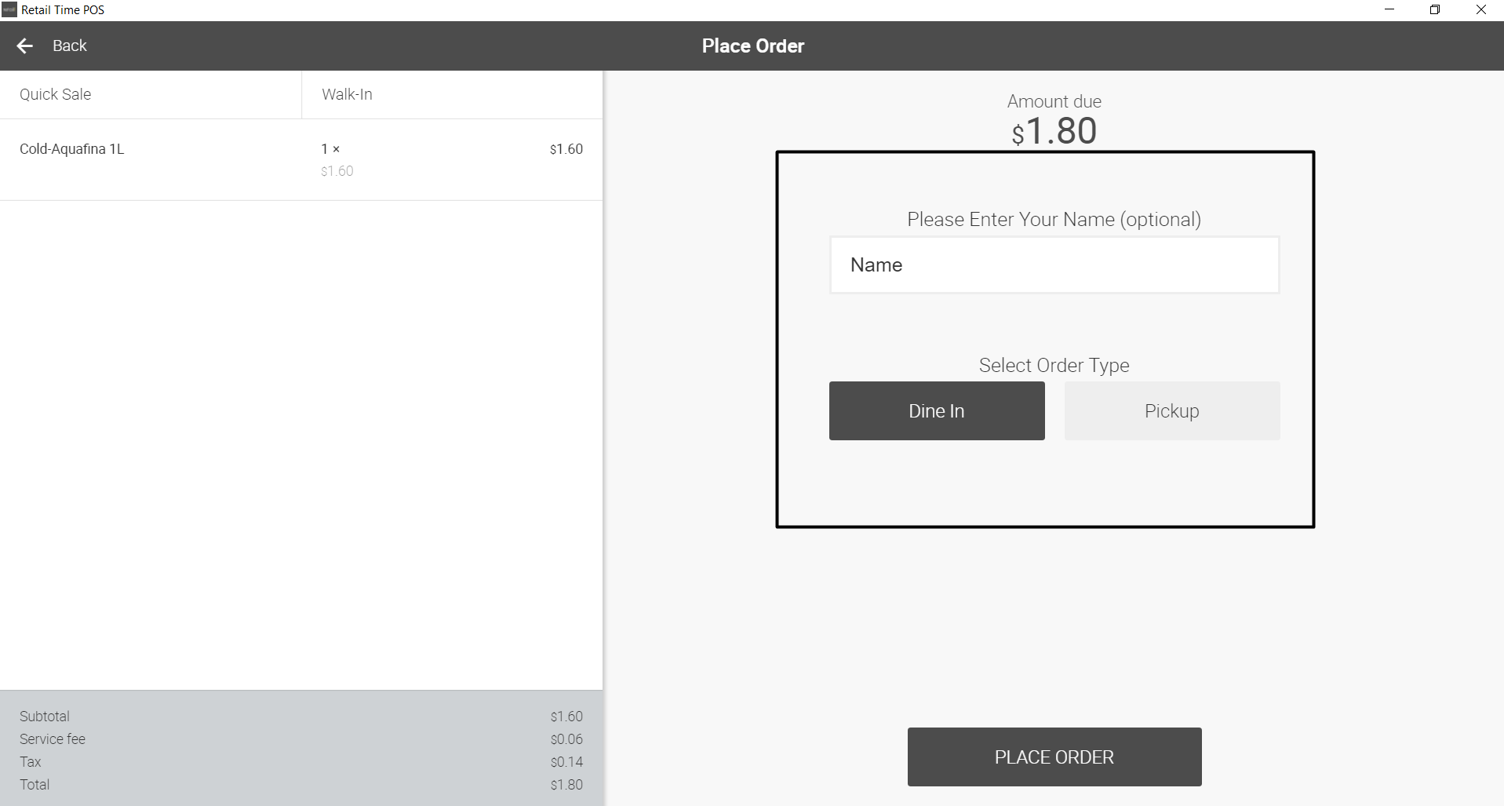
Task: Restore down the POS window
Action: pos(1435,10)
